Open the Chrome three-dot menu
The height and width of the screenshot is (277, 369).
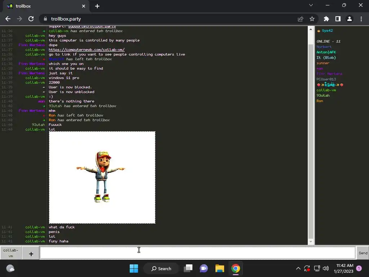coord(361,19)
